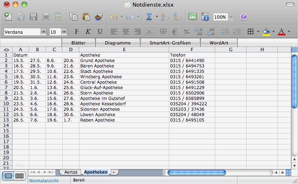Open the Diagramme gallery tab

(x=117, y=43)
